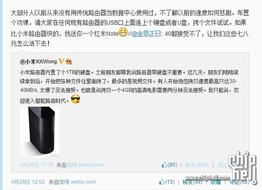This screenshot has height=190, width=262.
Task: Open 评论(68) comments on main post
Action: [239, 182]
